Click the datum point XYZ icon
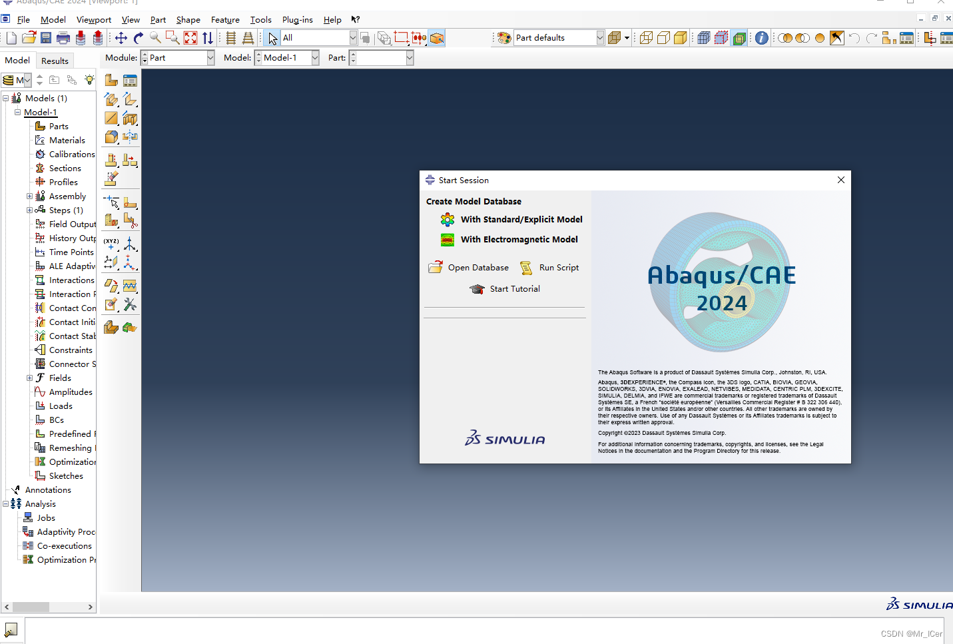 tap(111, 244)
